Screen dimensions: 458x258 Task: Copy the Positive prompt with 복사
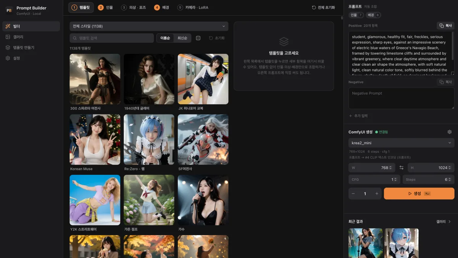[445, 26]
